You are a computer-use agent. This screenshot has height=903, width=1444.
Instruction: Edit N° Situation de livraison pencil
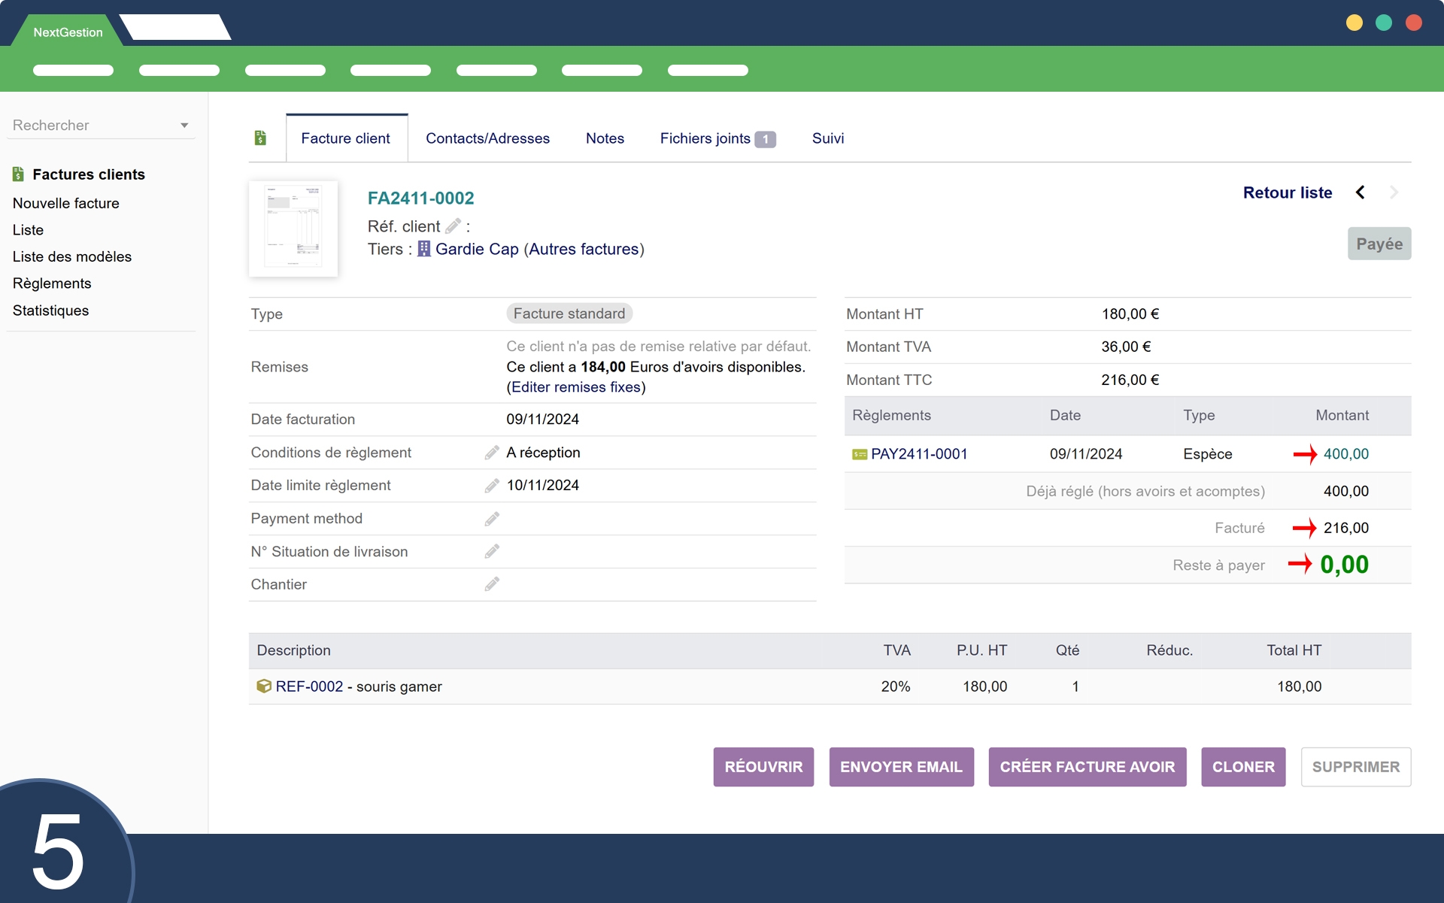point(492,552)
